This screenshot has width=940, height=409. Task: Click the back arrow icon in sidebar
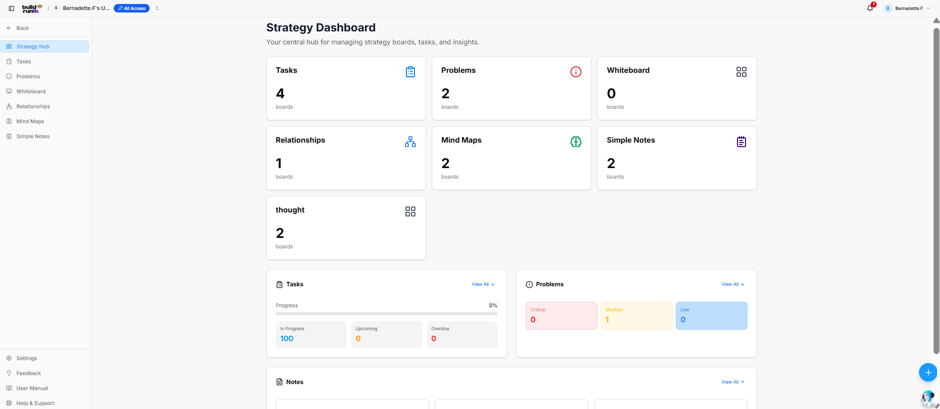(9, 28)
